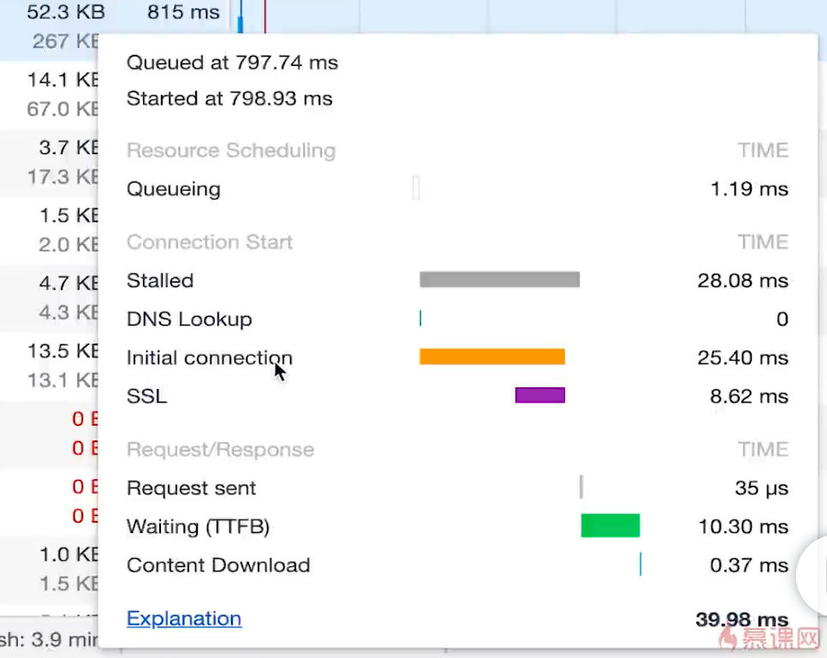Click the green Waiting (TTFB) bar
Image resolution: width=827 pixels, height=658 pixels.
(x=610, y=525)
